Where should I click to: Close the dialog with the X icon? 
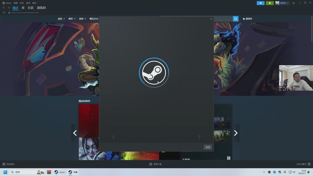click(x=211, y=19)
